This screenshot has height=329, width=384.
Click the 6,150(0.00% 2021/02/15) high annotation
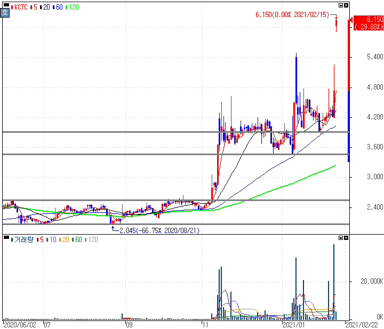(292, 15)
